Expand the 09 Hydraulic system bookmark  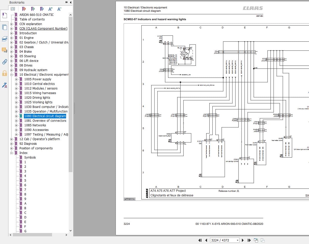click(x=12, y=70)
